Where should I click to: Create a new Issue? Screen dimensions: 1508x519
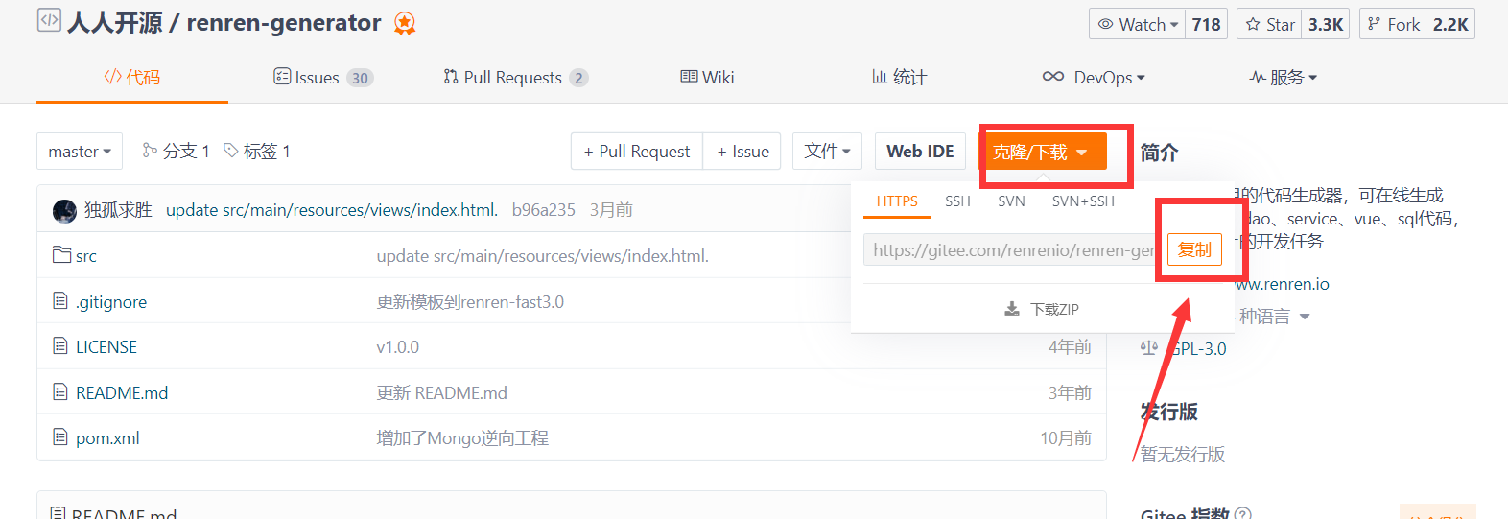(x=742, y=152)
